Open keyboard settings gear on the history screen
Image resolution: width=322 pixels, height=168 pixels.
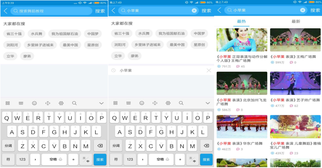point(168,103)
